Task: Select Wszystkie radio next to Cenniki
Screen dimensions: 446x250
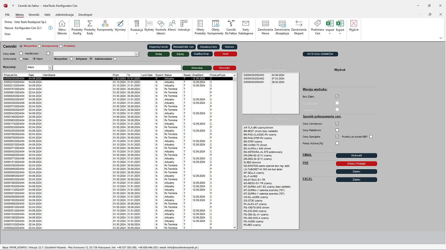Action: click(21, 46)
